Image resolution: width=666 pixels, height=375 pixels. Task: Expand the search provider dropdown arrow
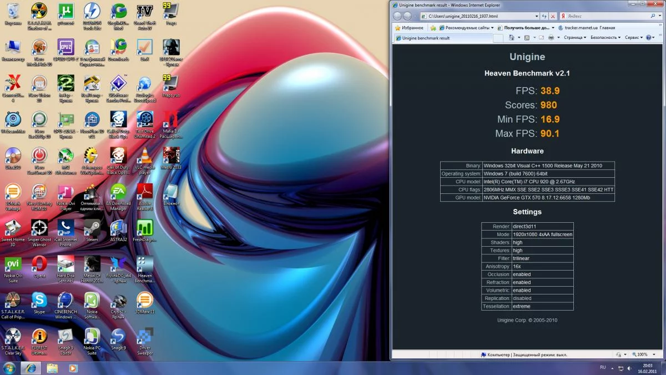tap(659, 17)
